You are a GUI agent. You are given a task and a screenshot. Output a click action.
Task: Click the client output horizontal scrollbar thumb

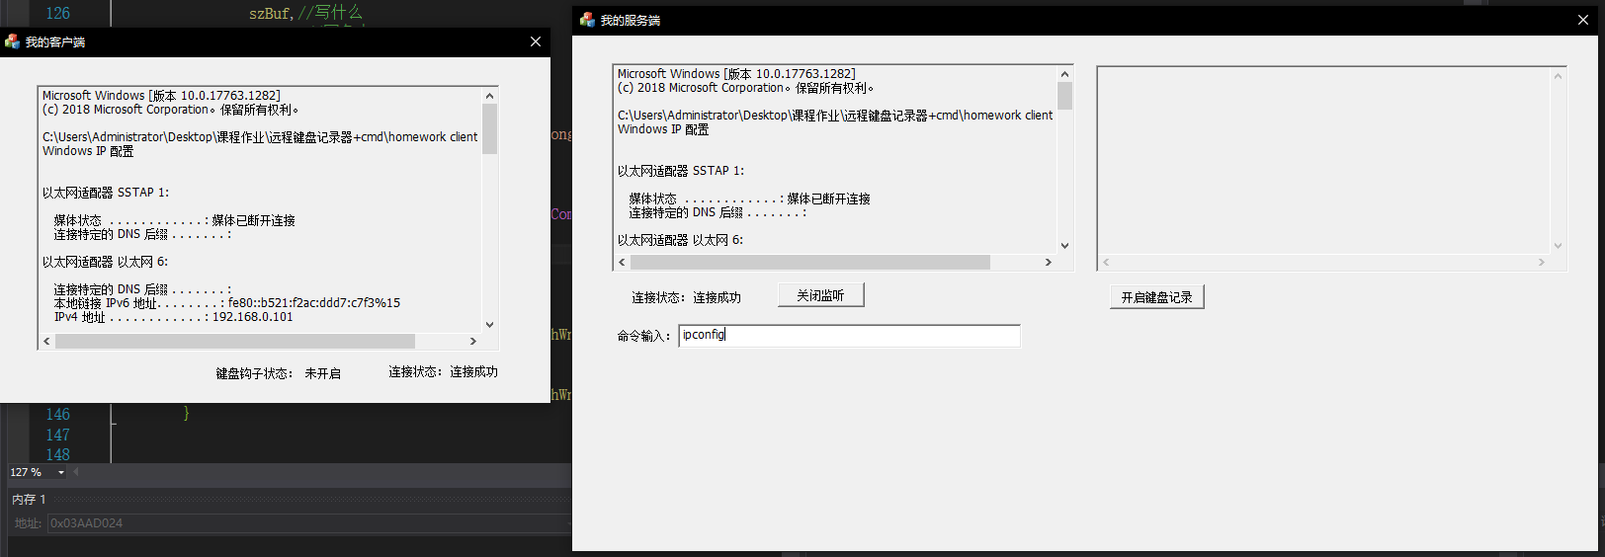(x=235, y=342)
